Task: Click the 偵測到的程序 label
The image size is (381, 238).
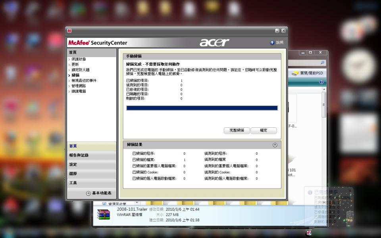Action: 216,154
